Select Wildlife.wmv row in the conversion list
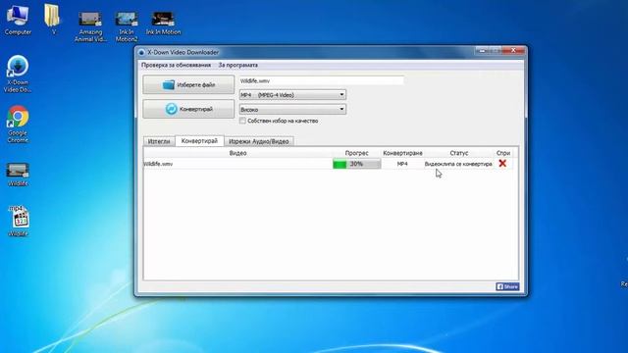628x353 pixels. (329, 164)
